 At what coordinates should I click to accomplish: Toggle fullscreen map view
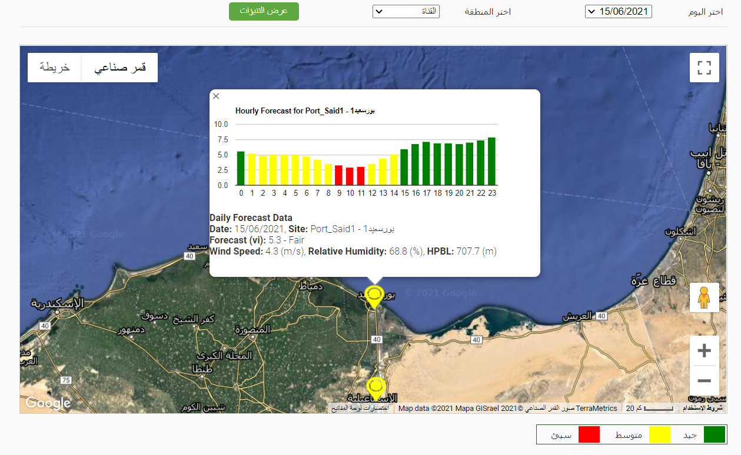704,68
